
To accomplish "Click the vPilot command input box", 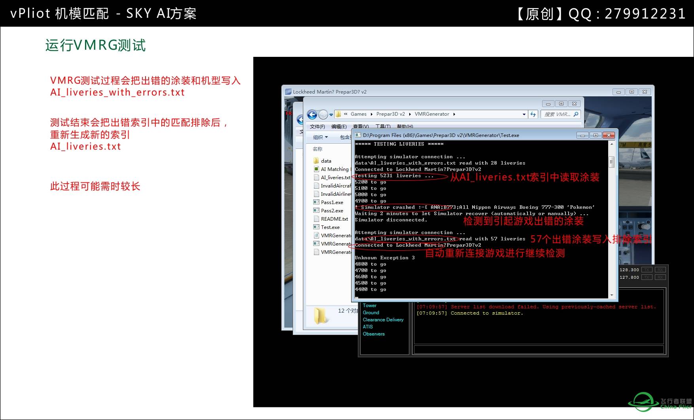I will click(x=539, y=350).
